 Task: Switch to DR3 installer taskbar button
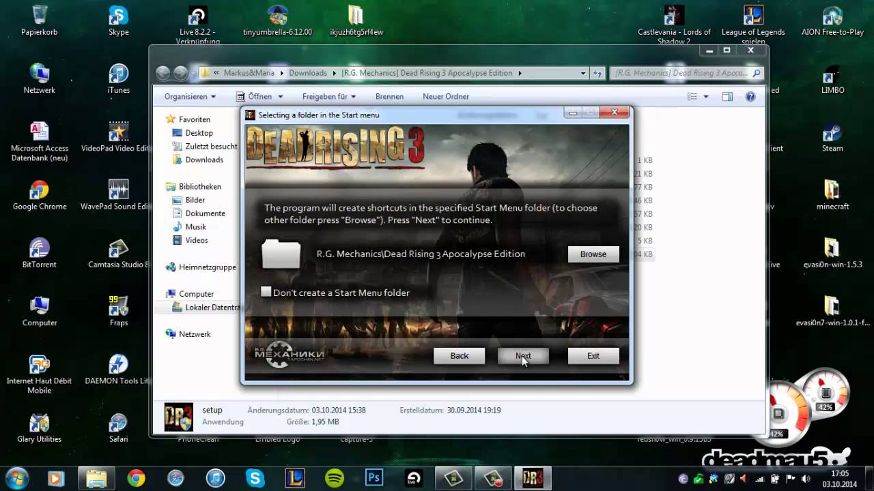[x=532, y=478]
